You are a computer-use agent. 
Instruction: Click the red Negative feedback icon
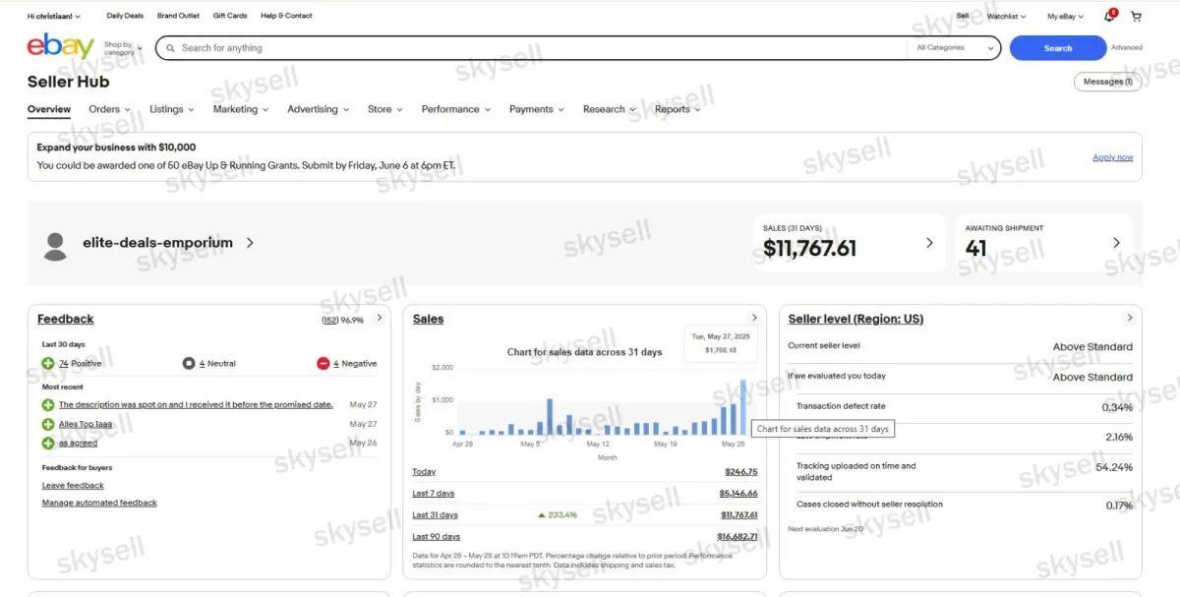point(323,364)
